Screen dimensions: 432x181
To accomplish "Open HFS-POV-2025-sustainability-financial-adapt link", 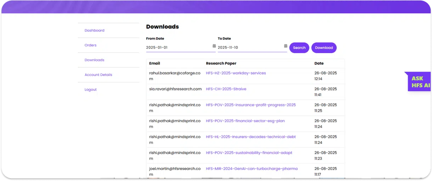I will tap(249, 153).
